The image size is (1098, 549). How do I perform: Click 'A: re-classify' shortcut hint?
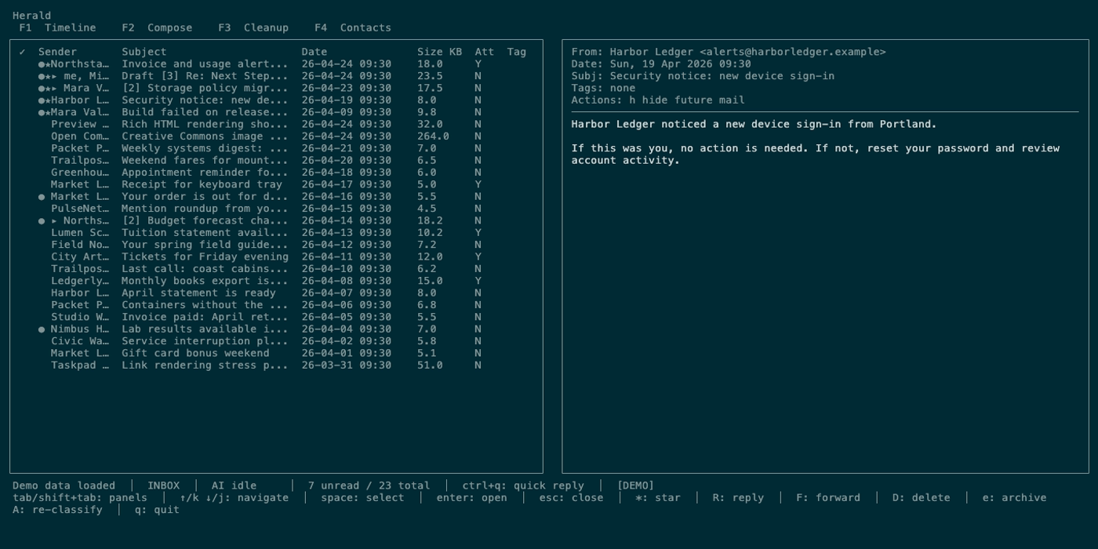(57, 510)
